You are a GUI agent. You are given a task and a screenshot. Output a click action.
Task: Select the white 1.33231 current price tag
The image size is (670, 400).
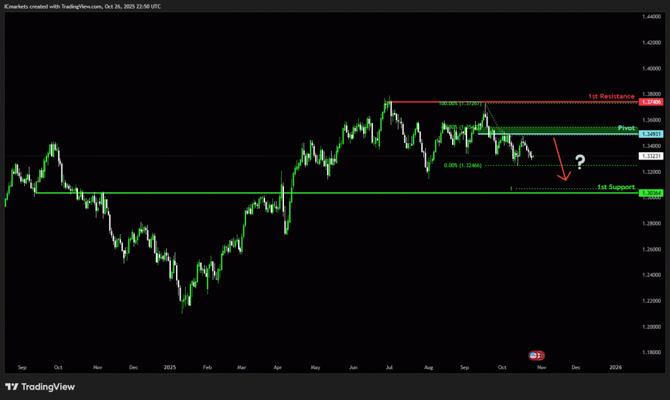pyautogui.click(x=652, y=156)
